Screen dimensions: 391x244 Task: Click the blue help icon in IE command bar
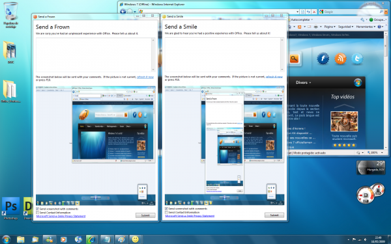click(x=379, y=27)
